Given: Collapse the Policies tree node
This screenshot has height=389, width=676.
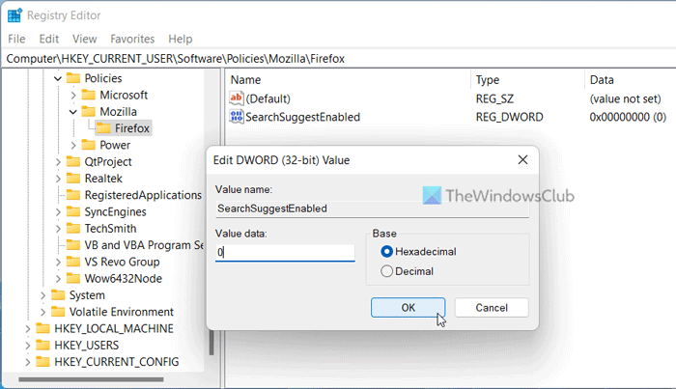Looking at the screenshot, I should (58, 78).
